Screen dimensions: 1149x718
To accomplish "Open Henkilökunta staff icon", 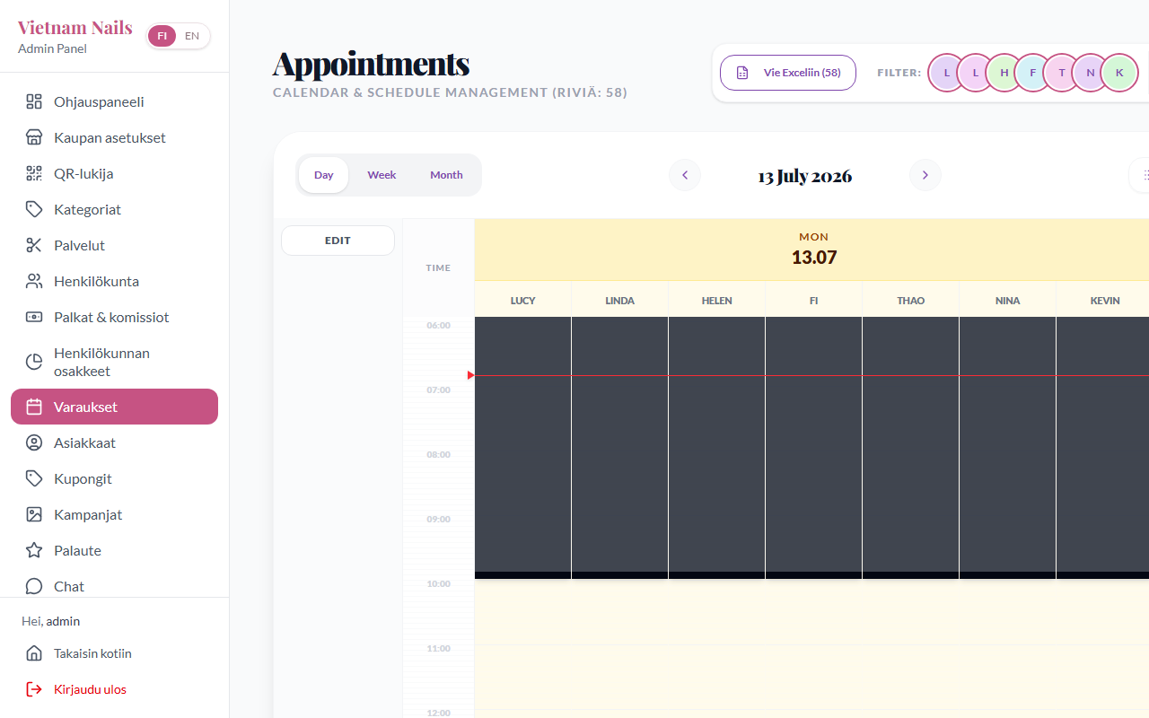I will point(34,281).
